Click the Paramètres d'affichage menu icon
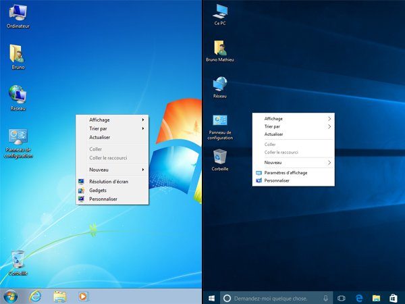Viewport: 405px width, 304px height. [x=259, y=173]
